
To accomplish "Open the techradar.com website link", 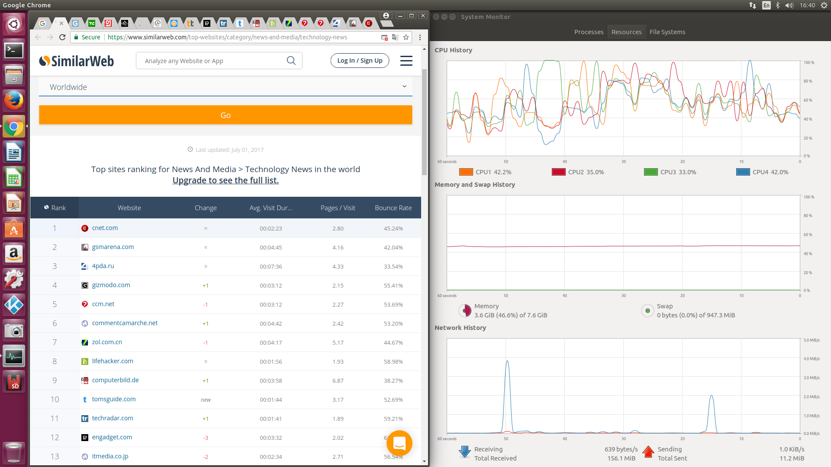I will pos(113,418).
